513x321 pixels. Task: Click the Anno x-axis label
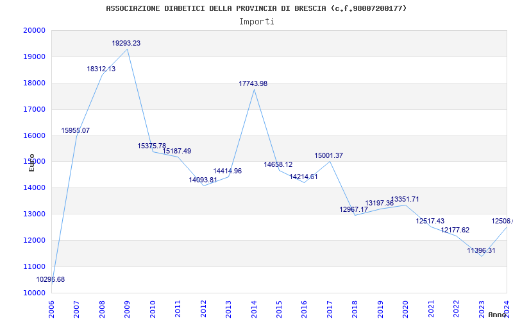tap(496, 315)
